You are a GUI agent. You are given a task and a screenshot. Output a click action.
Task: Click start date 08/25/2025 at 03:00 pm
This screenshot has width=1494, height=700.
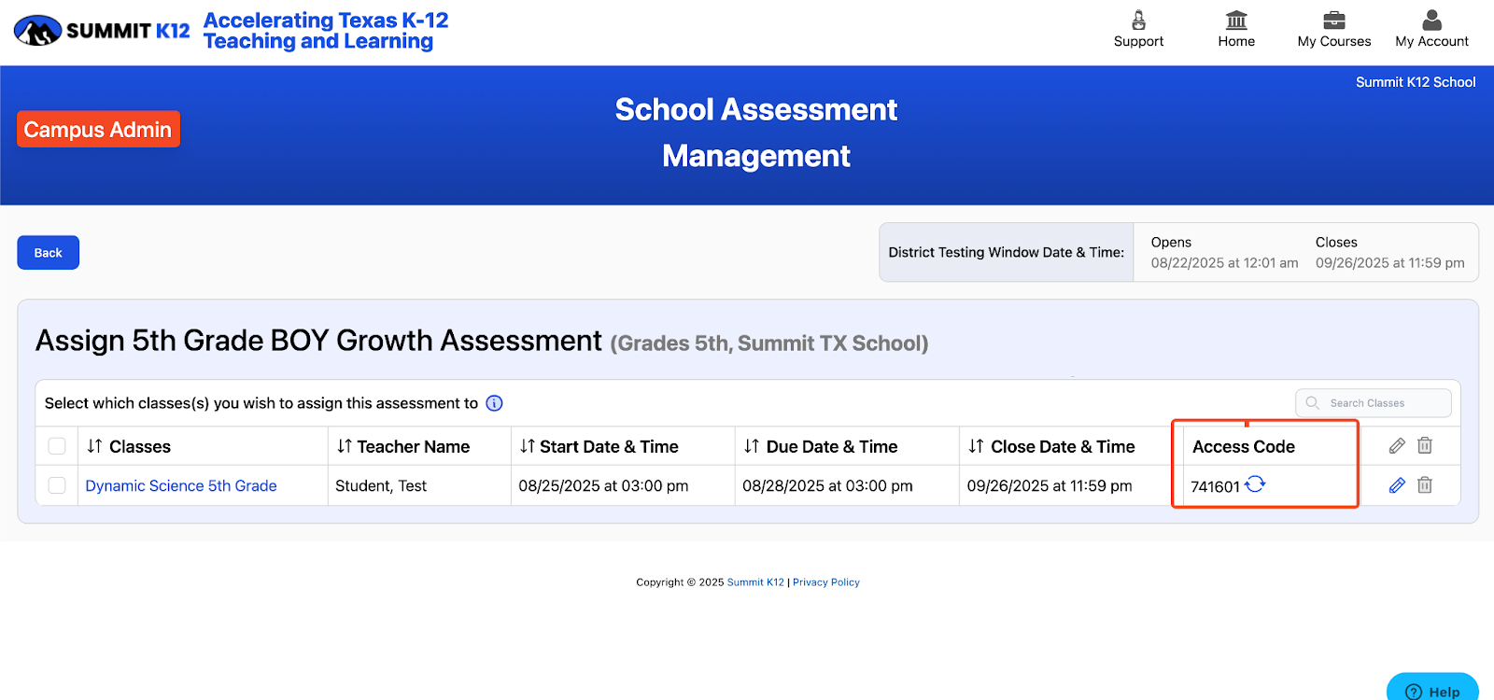(x=603, y=485)
